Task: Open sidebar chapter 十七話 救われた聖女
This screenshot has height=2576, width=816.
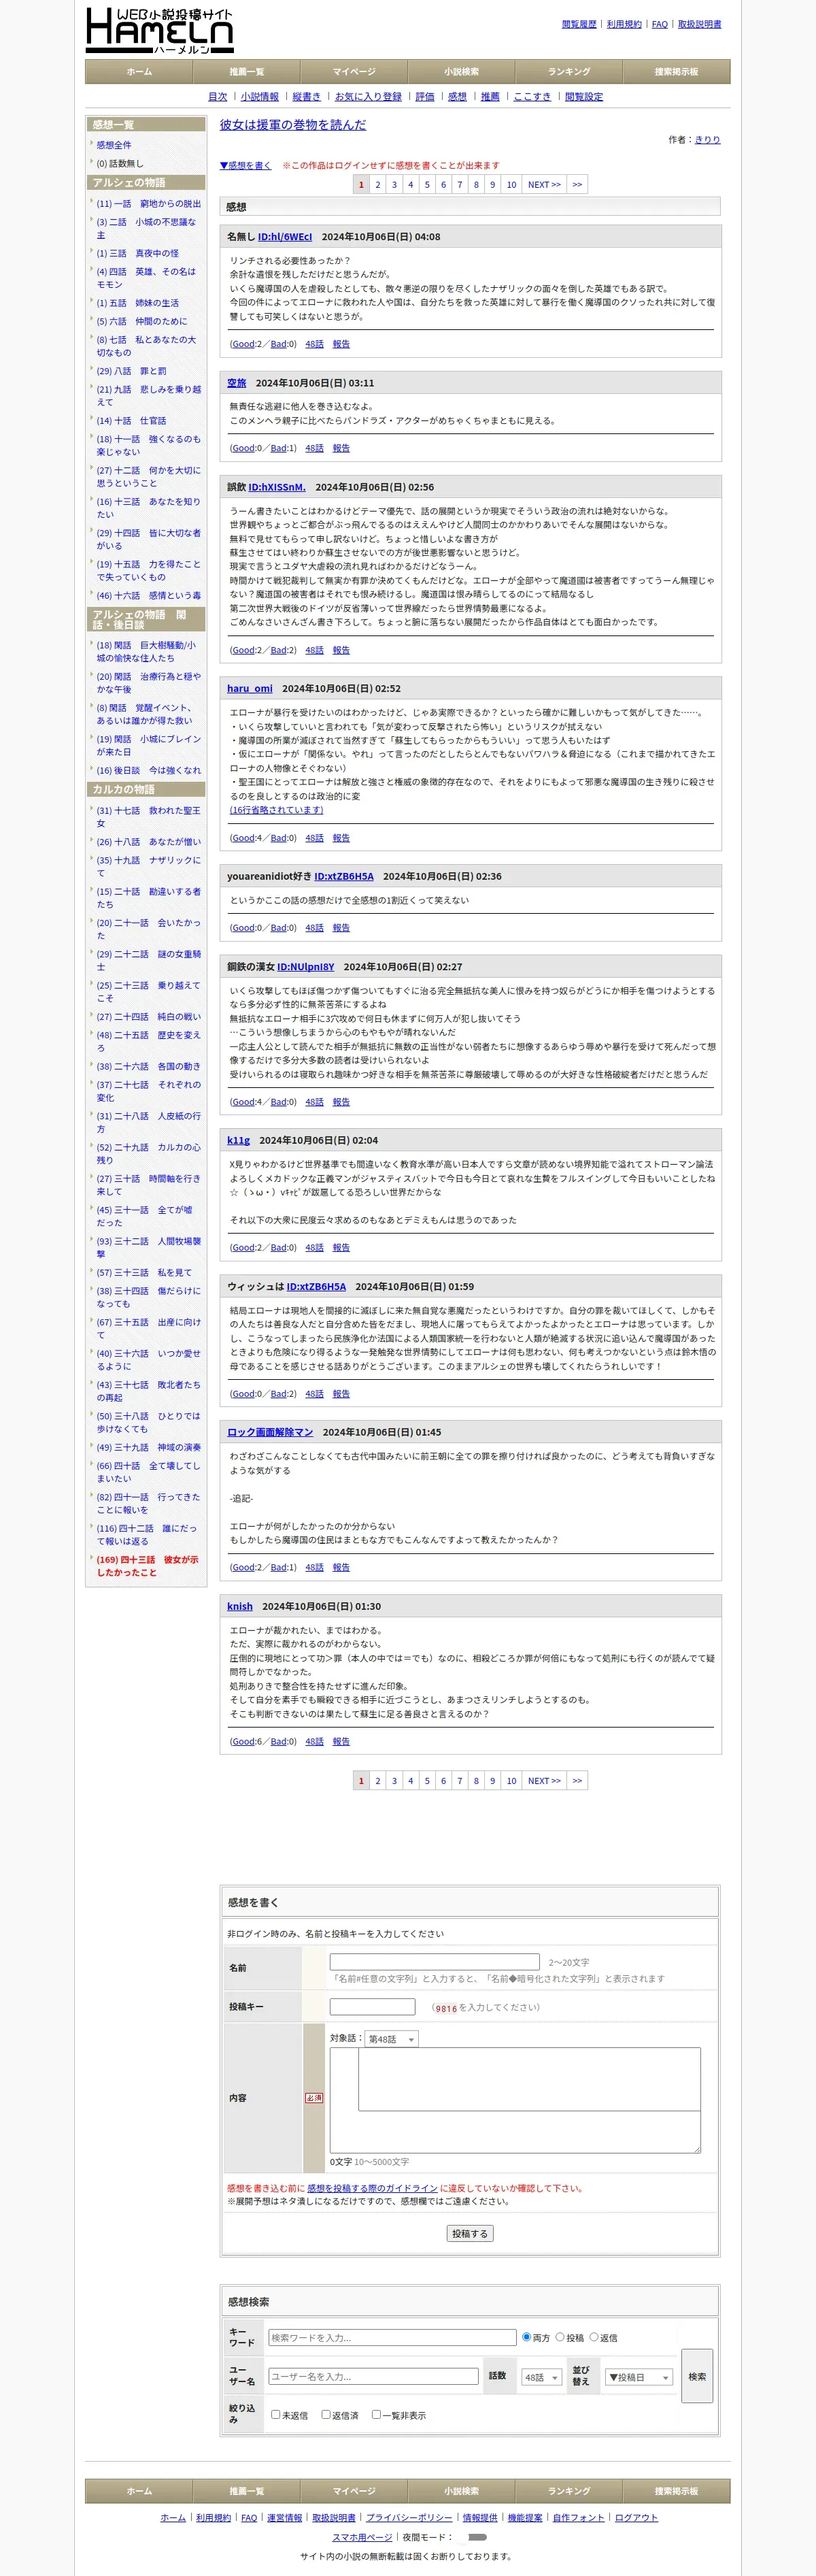Action: pyautogui.click(x=148, y=817)
